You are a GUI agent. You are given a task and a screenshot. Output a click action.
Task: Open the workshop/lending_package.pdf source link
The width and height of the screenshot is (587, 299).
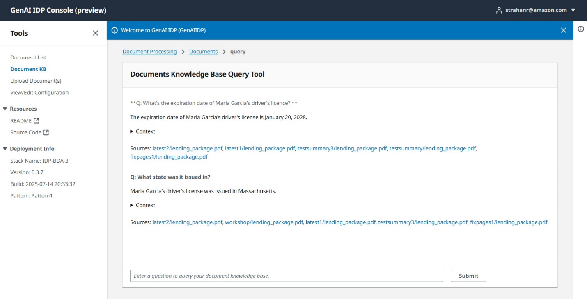point(264,222)
